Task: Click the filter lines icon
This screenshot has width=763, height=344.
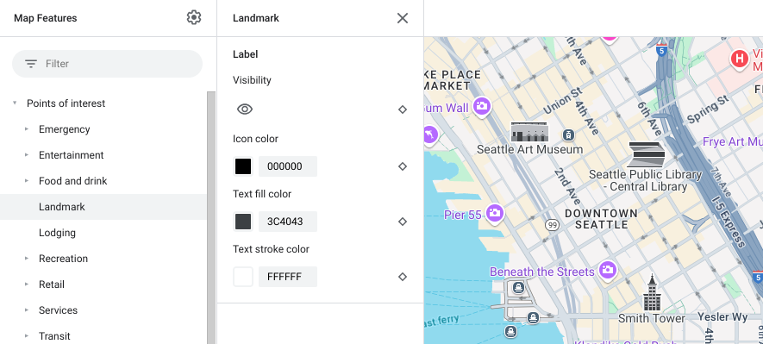Action: point(31,64)
